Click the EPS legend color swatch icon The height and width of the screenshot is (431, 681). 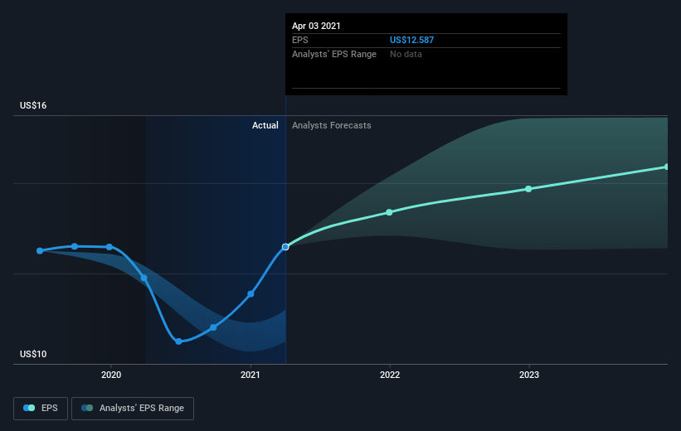(x=29, y=408)
